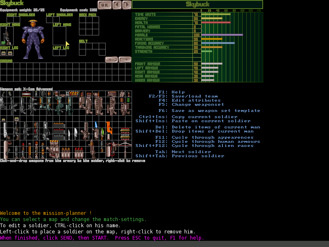Click the Time Units yellow bar
The width and height of the screenshot is (329, 247).
[x=216, y=14]
